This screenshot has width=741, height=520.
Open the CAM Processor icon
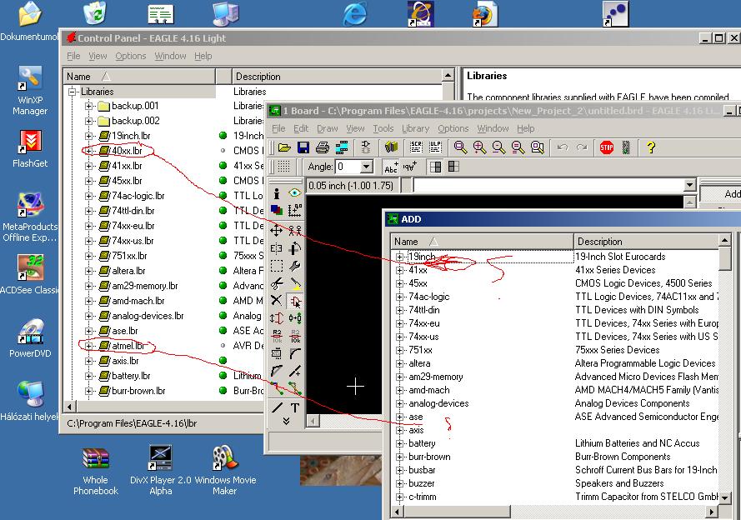342,147
